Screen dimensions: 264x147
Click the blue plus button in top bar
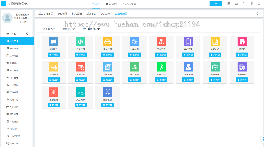point(216,4)
